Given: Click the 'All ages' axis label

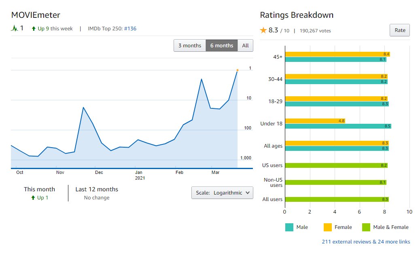Looking at the screenshot, I should click(273, 146).
